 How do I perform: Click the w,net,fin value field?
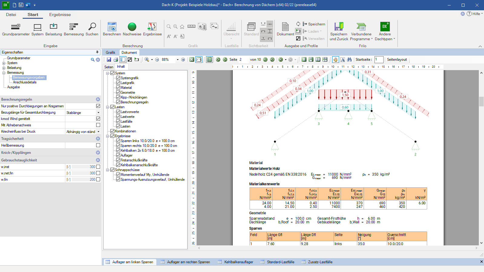[x=84, y=173]
